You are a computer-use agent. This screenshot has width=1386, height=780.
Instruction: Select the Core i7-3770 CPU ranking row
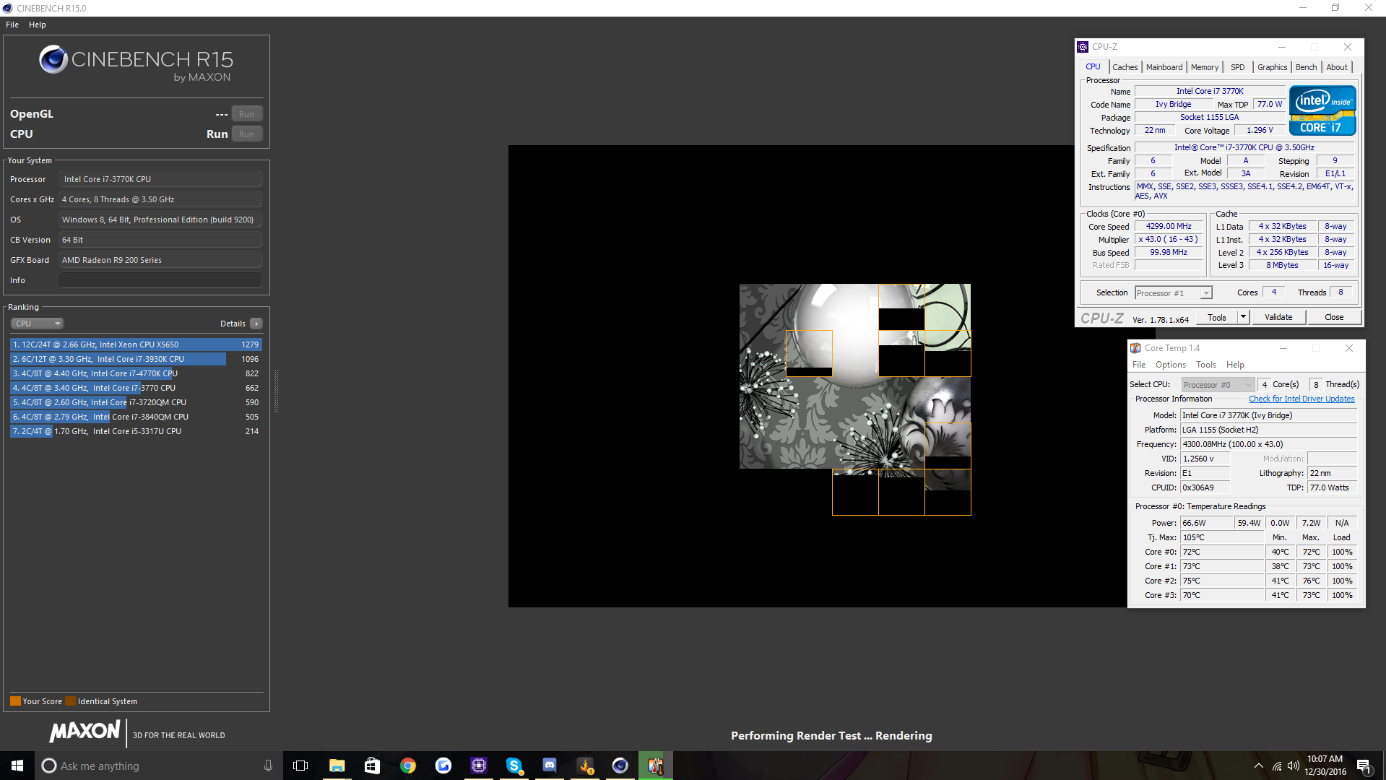point(136,388)
